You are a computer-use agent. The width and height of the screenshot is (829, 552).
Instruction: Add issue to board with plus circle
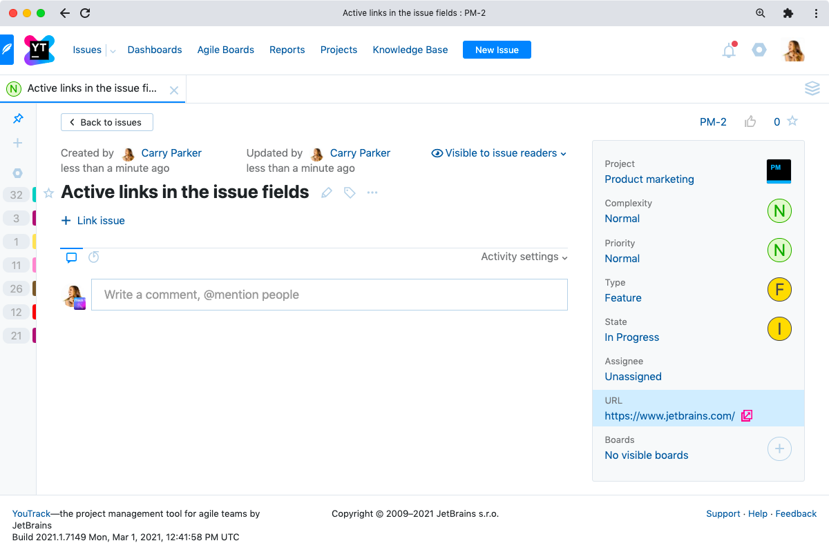[779, 449]
